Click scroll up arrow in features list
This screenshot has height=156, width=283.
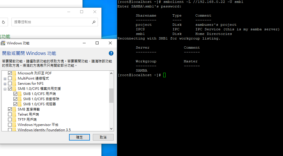pyautogui.click(x=111, y=73)
